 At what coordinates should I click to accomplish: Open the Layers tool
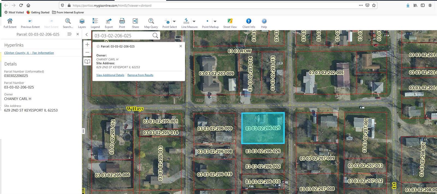82,21
